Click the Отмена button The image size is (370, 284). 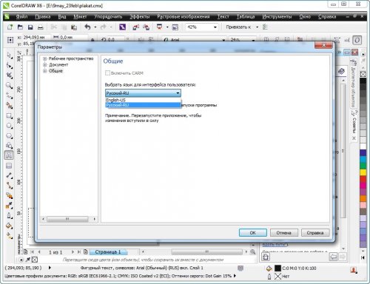[284, 233]
